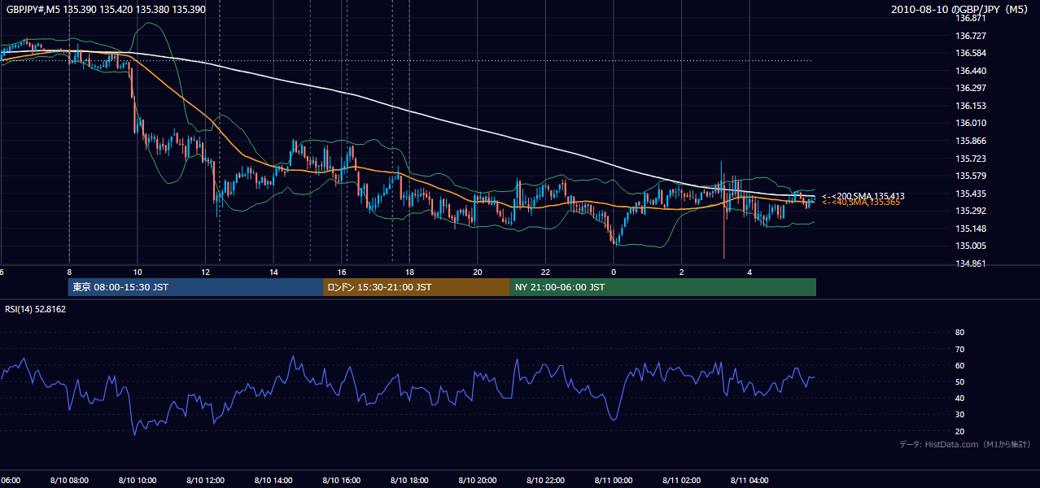Click the 8/10 18:00 bottom time label
This screenshot has height=488, width=1040.
(x=409, y=481)
